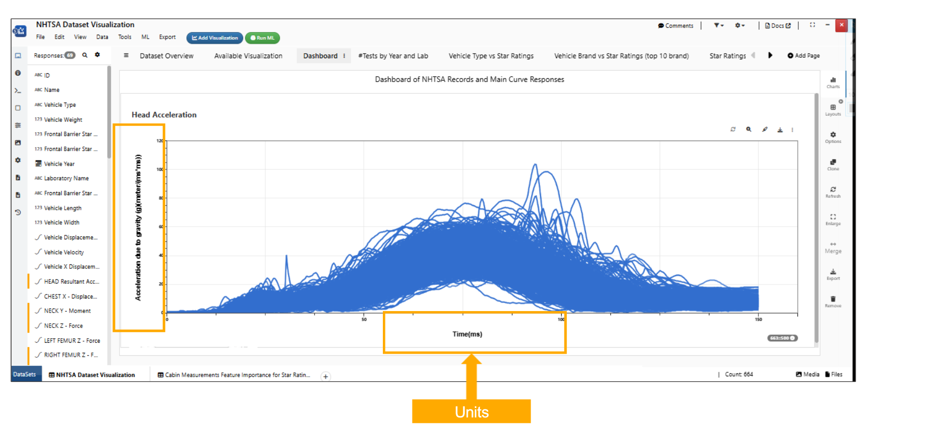Open the Dashboard tab options menu
933x434 pixels.
344,56
